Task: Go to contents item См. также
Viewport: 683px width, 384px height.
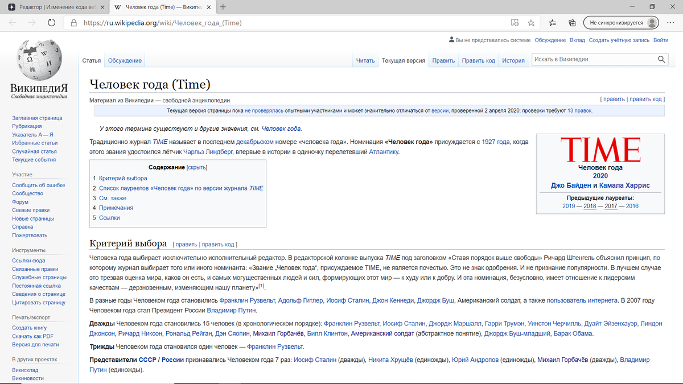Action: tap(113, 198)
